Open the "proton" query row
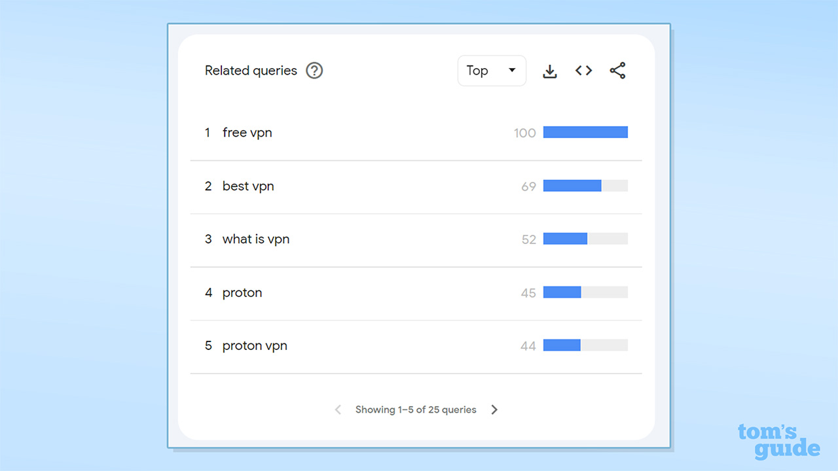Image resolution: width=838 pixels, height=471 pixels. tap(242, 293)
